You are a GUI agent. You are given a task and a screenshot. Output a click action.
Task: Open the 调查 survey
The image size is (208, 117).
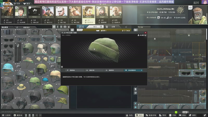tap(192, 115)
